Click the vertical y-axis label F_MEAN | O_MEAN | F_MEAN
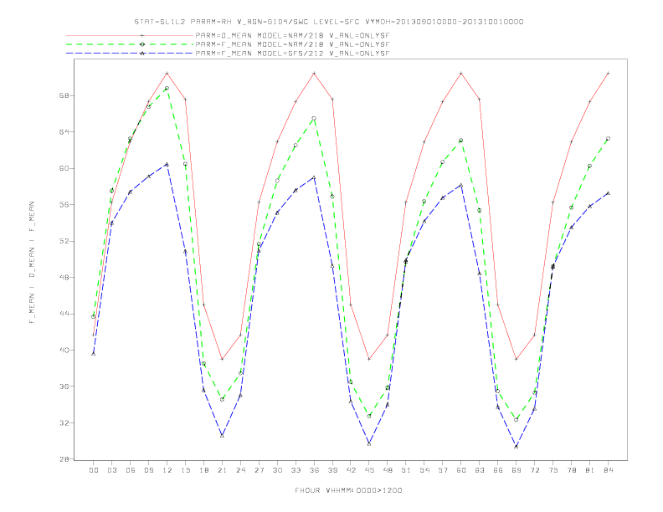Viewport: 663px width, 512px height. pyautogui.click(x=32, y=263)
